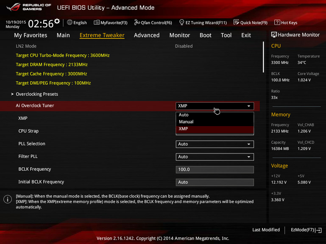Screen dimensions: 326x244
Task: Switch to the Boot tab
Action: click(x=206, y=35)
